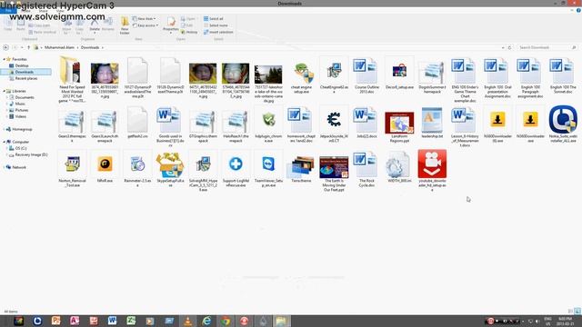The width and height of the screenshot is (582, 327).
Task: Open VLC media player from the taskbar
Action: [188, 321]
